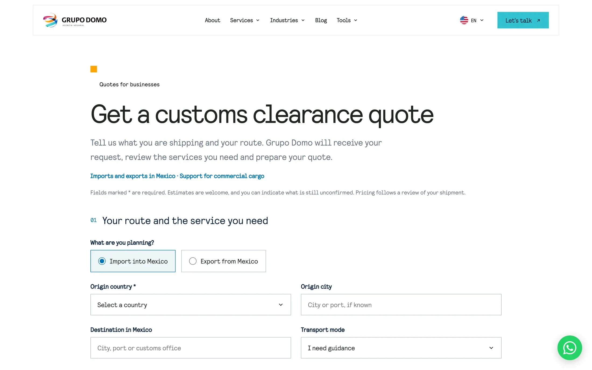Click the 'Fields marked * are required' note

click(128, 193)
